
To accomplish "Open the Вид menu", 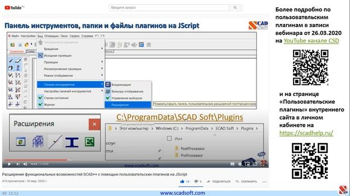I will pyautogui.click(x=40, y=36).
